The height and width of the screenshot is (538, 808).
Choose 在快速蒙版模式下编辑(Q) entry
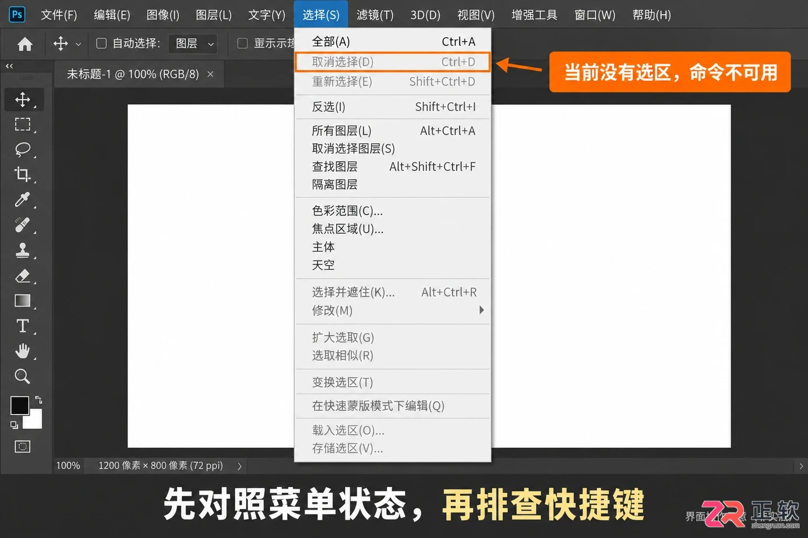(393, 406)
